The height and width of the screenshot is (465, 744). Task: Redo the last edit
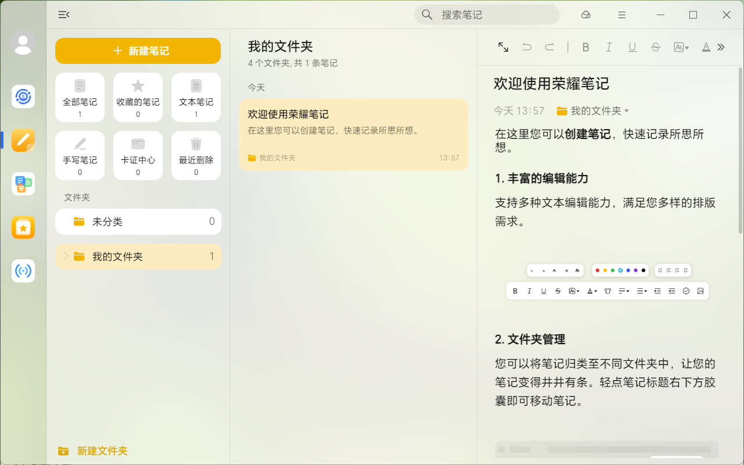pos(549,48)
